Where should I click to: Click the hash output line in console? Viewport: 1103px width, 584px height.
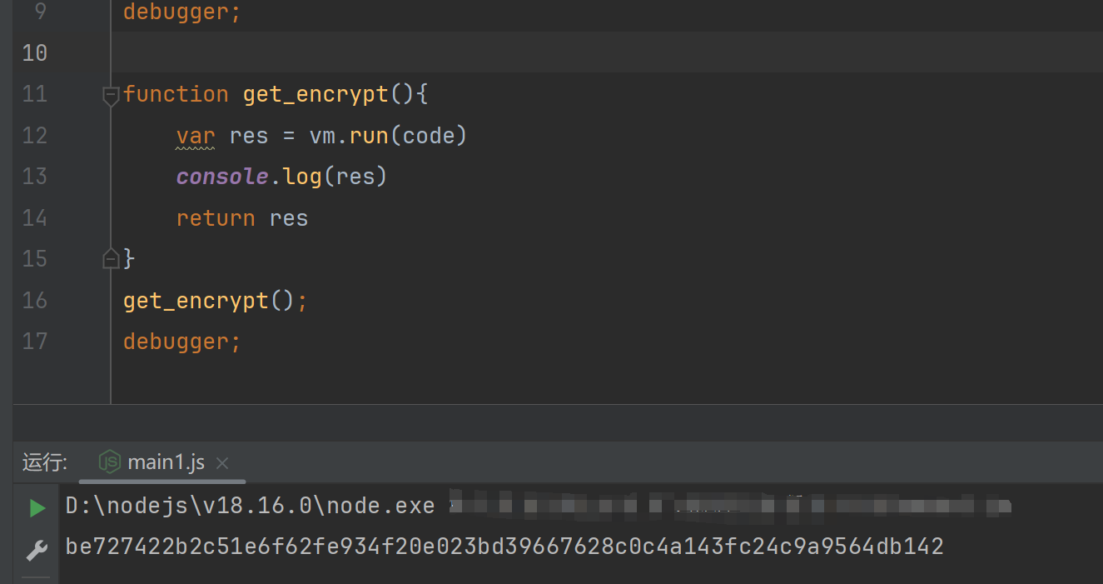pyautogui.click(x=504, y=547)
